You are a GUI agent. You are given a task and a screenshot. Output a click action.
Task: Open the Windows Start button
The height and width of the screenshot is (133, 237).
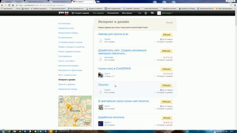3,132
